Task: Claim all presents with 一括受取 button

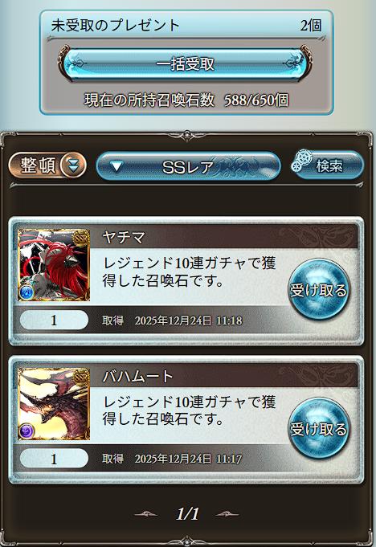Action: pos(185,64)
